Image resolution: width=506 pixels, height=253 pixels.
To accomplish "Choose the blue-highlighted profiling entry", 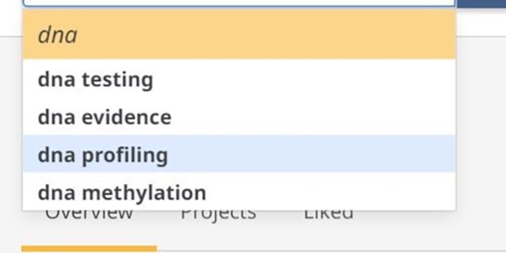I will click(x=239, y=154).
